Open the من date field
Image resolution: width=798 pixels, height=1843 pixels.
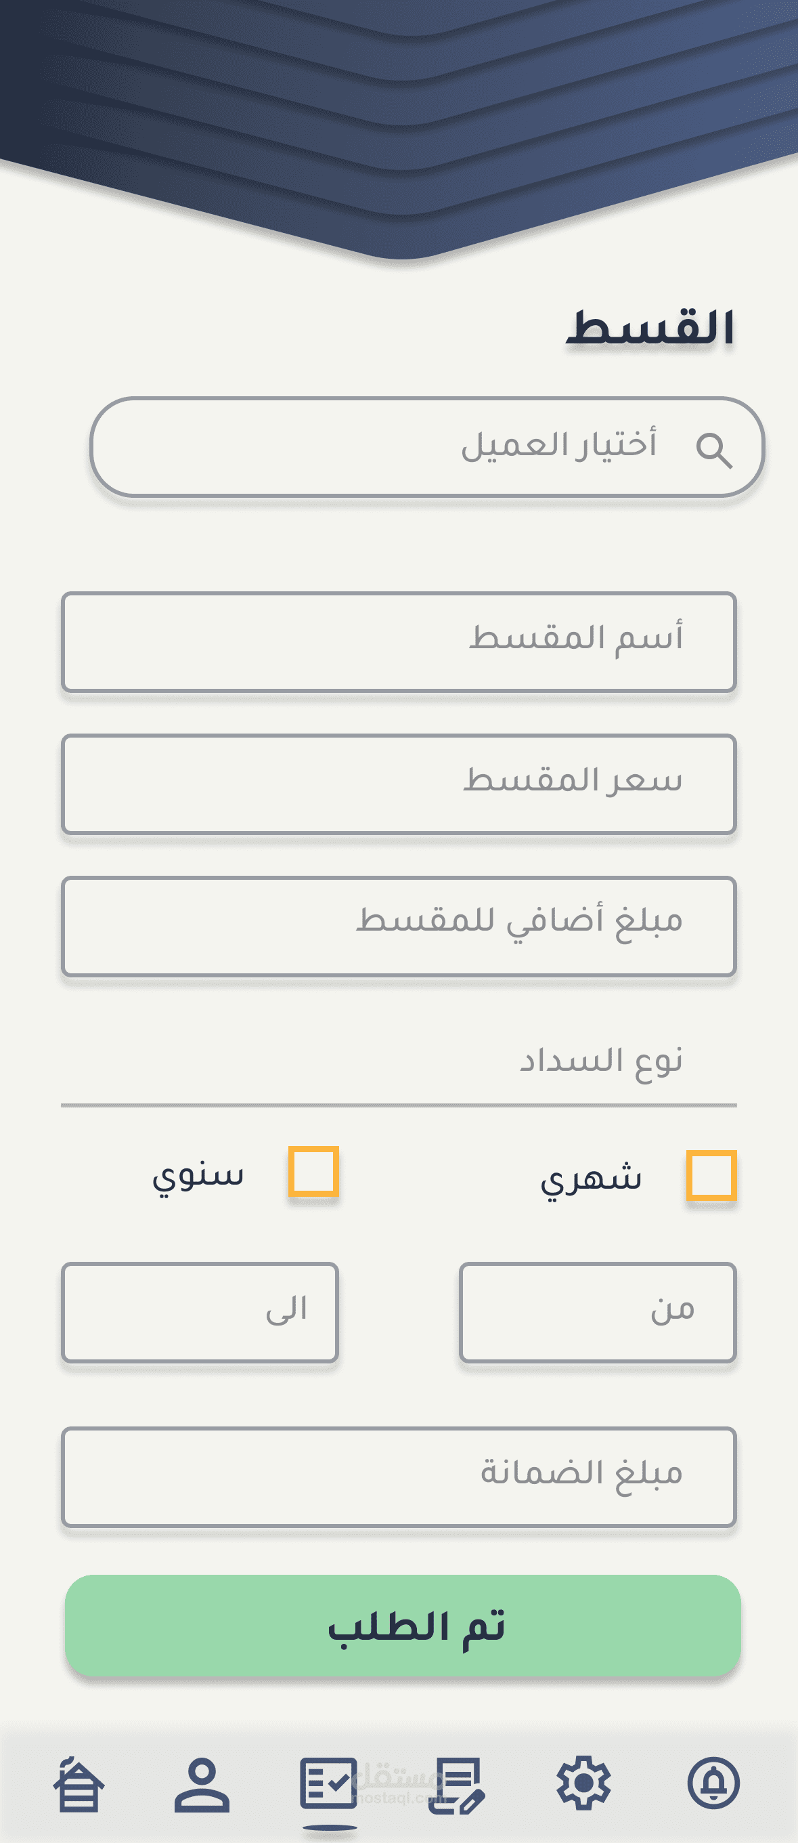coord(598,1311)
